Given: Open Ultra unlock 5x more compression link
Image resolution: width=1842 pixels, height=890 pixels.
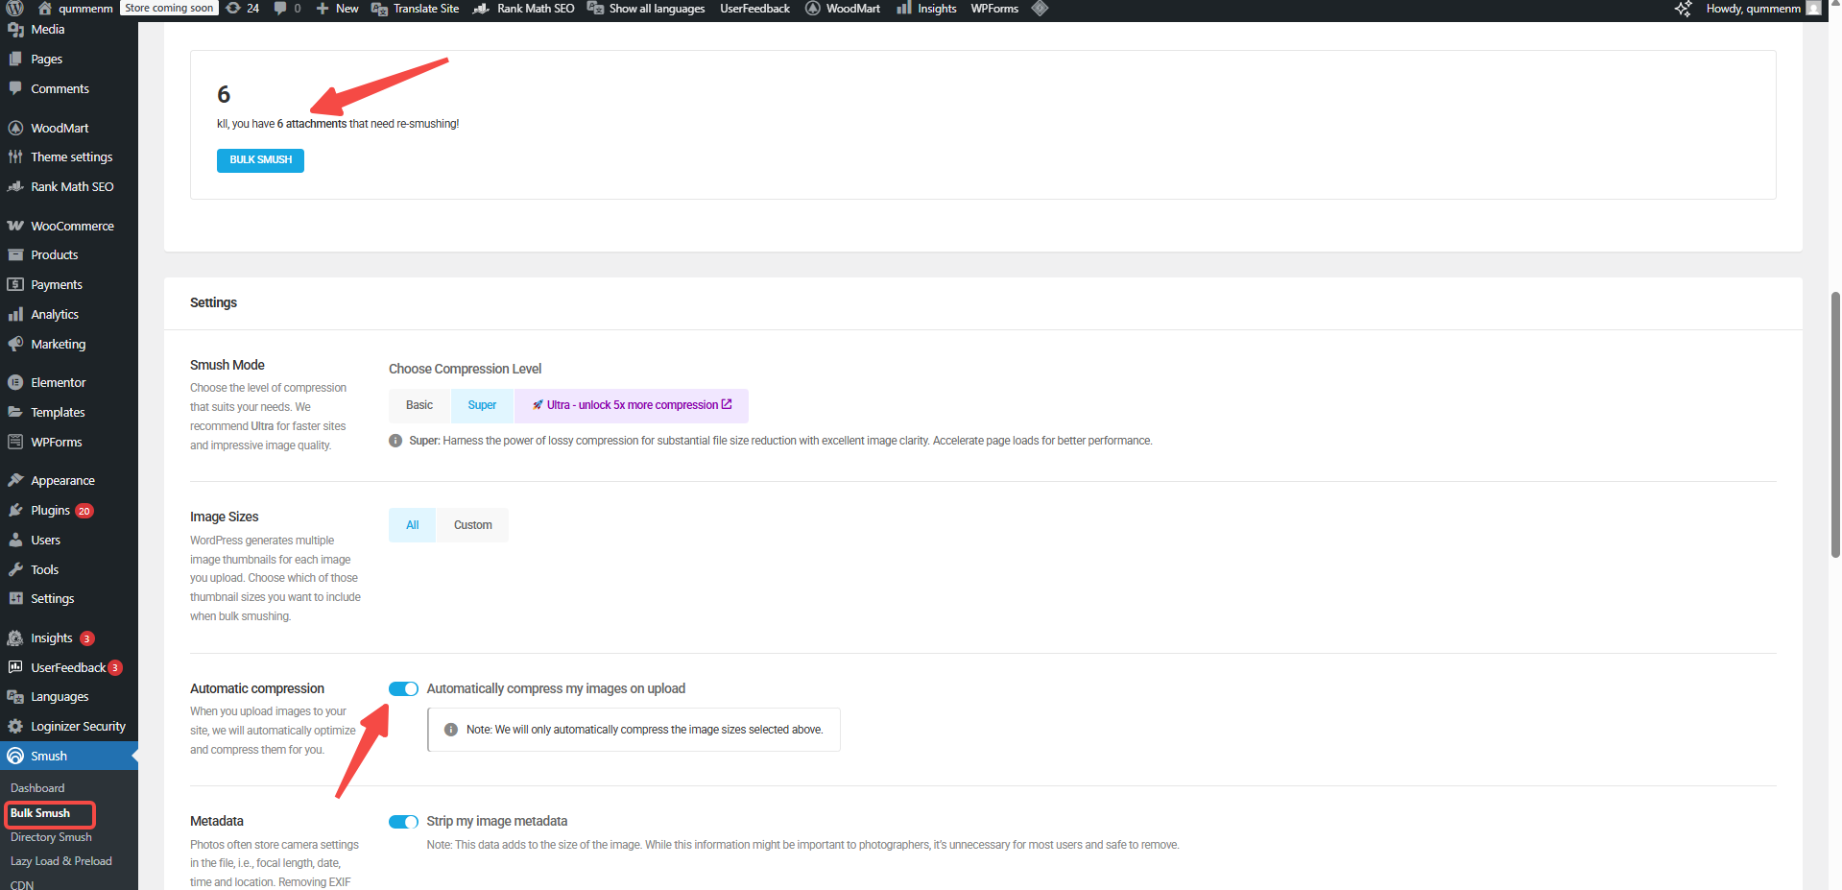Looking at the screenshot, I should pyautogui.click(x=632, y=405).
